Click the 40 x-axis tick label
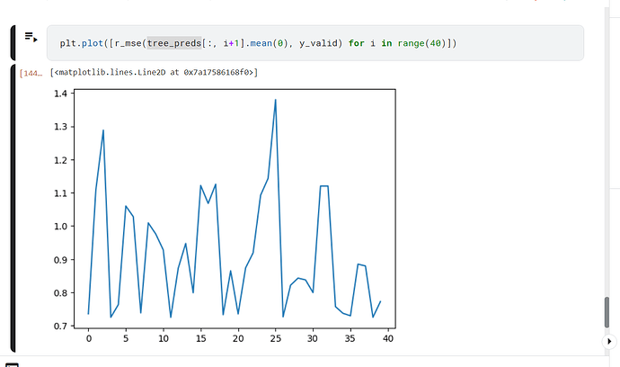 click(386, 339)
